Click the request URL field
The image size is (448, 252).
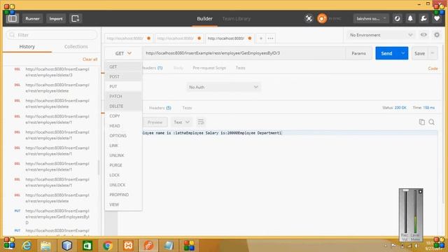(244, 53)
